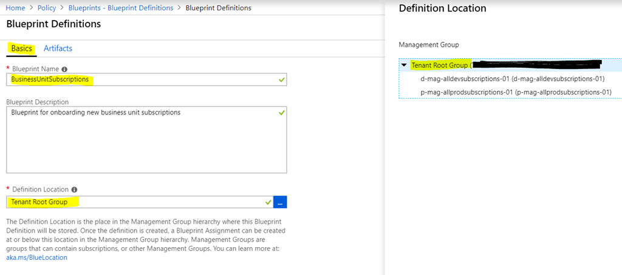Click green checkmark in Blueprint Name field

(280, 79)
